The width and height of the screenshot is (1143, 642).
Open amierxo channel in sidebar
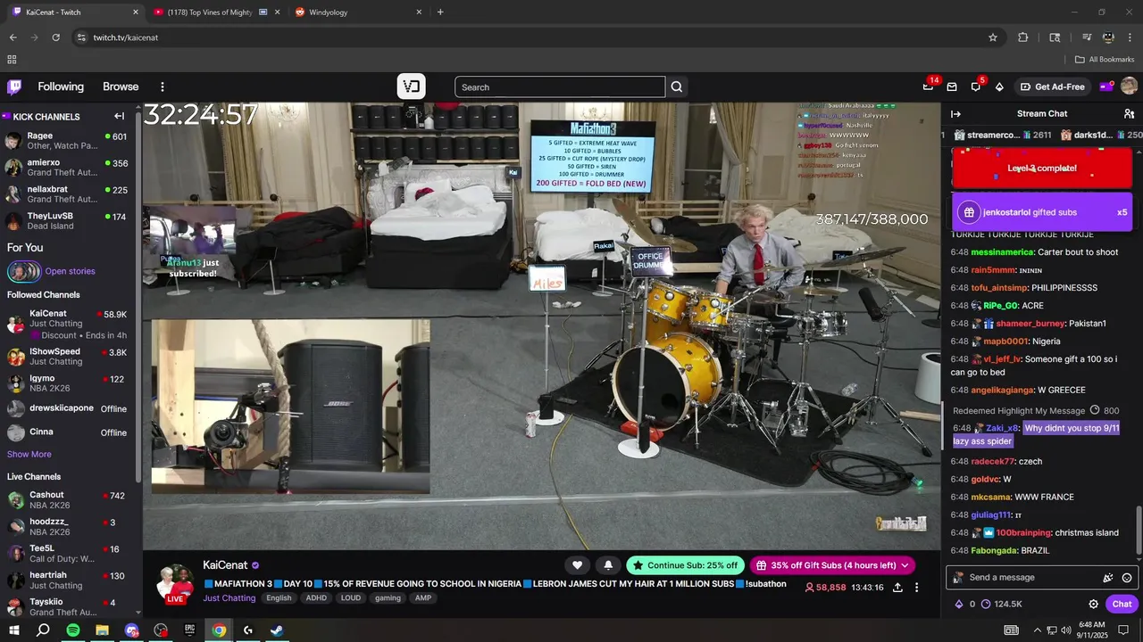tap(67, 167)
